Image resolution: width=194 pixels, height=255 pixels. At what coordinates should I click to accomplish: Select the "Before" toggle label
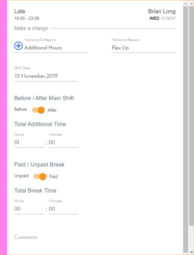(x=21, y=109)
